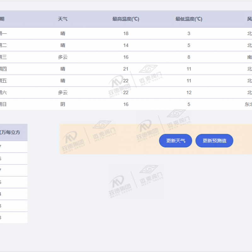Screen dimensions: 252x252
Task: Select 多云 in the row with high 16
Action: pyautogui.click(x=63, y=57)
